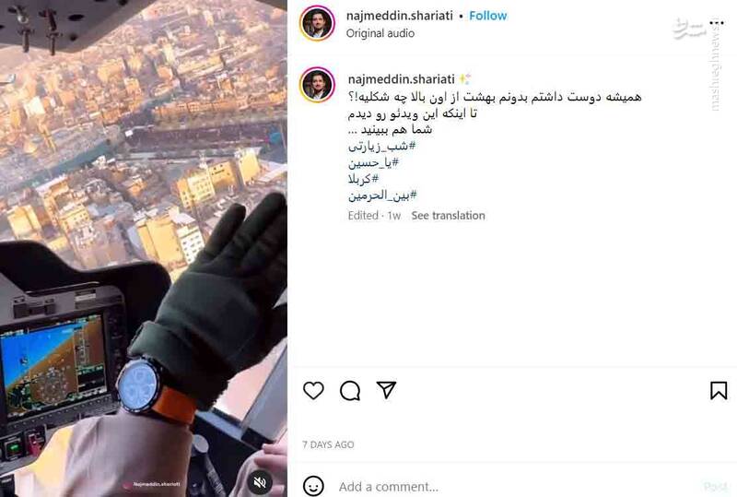Like the post with the heart icon

(313, 391)
